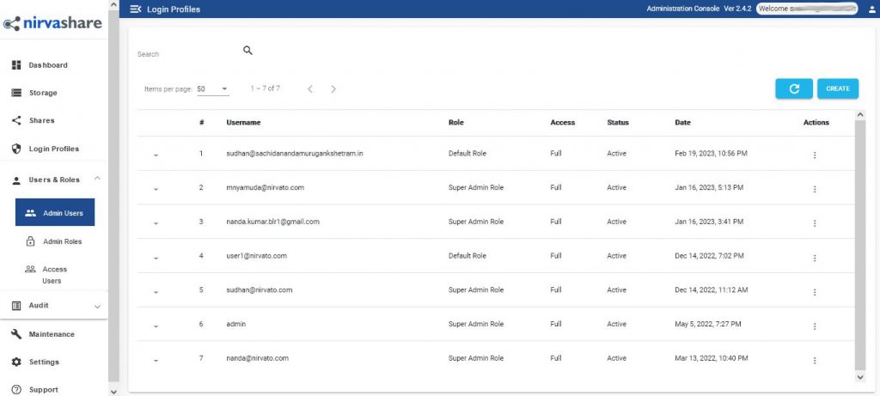Expand row 7 nanda@nirvato.com chevron
Viewport: 880px width, 396px height.
point(156,360)
